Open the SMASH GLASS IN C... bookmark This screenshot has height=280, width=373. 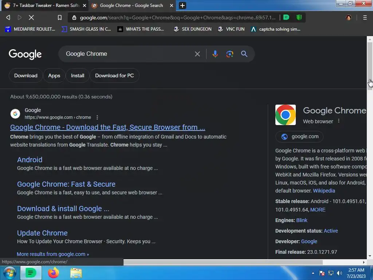click(86, 29)
